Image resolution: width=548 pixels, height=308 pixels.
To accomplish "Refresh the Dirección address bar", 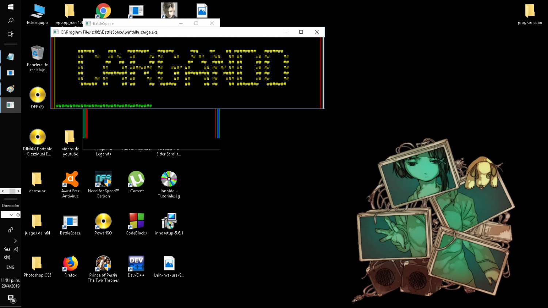I will click(x=18, y=215).
